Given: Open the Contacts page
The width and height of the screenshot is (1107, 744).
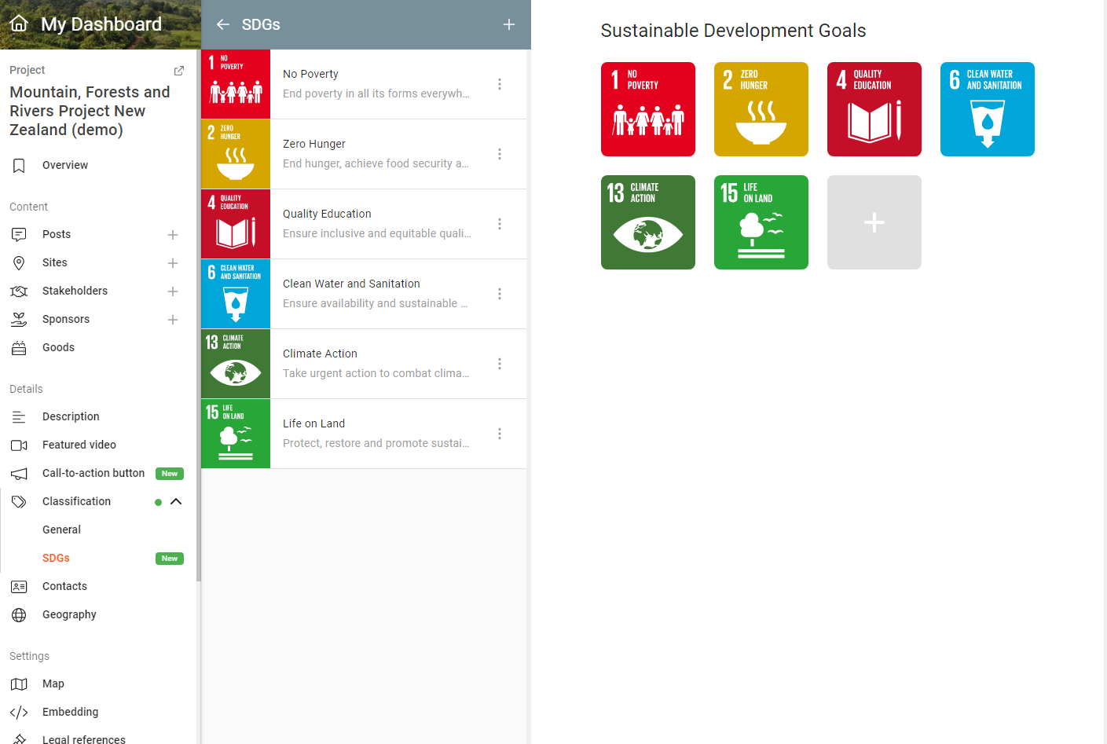Looking at the screenshot, I should tap(64, 586).
